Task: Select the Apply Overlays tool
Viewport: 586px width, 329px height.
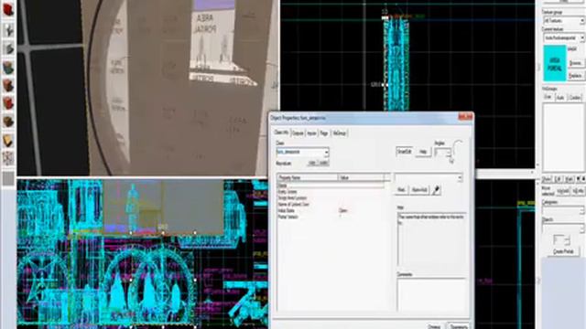Action: pos(8,122)
